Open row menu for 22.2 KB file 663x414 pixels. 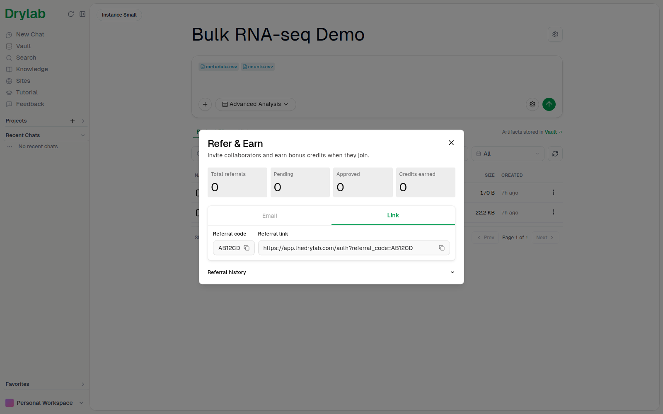[553, 212]
